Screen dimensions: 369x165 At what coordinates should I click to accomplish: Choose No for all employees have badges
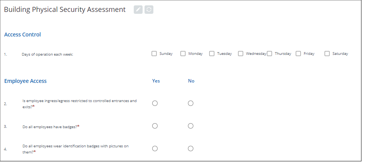(x=191, y=126)
